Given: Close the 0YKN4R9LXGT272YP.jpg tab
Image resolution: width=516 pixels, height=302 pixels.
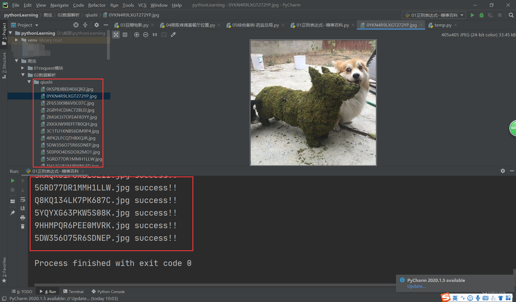Looking at the screenshot, I should click(421, 25).
